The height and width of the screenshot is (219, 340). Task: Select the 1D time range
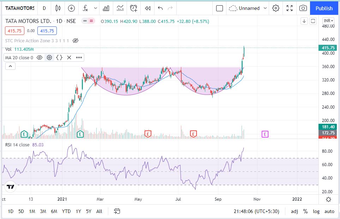click(11, 211)
